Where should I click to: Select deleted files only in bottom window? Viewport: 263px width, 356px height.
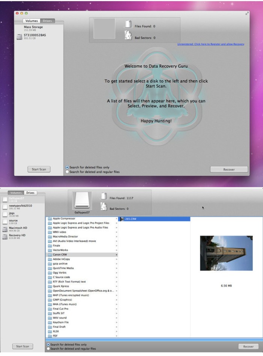point(48,344)
